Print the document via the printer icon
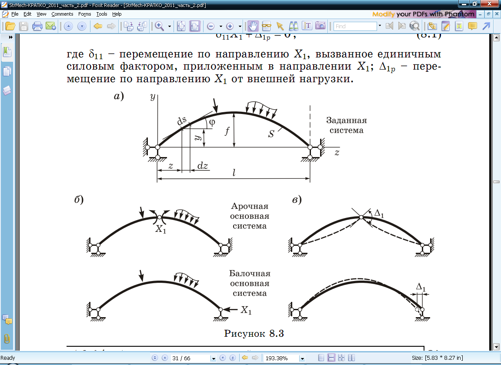501x365 pixels. click(x=37, y=26)
